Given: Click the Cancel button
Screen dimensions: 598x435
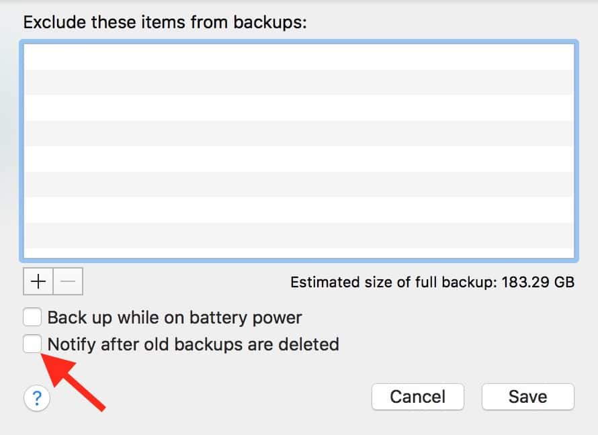Looking at the screenshot, I should coord(417,397).
